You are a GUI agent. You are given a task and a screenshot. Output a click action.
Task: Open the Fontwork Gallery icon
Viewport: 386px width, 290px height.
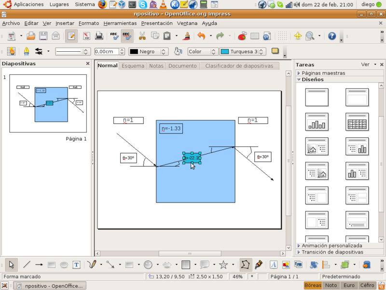click(x=273, y=264)
